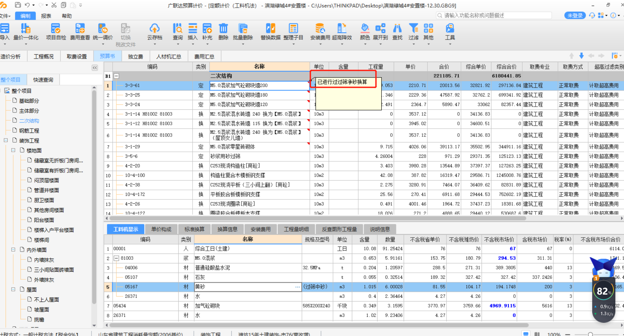The width and height of the screenshot is (624, 336).
Task: Select 厨卫楼面 tree item
Action: click(44, 200)
